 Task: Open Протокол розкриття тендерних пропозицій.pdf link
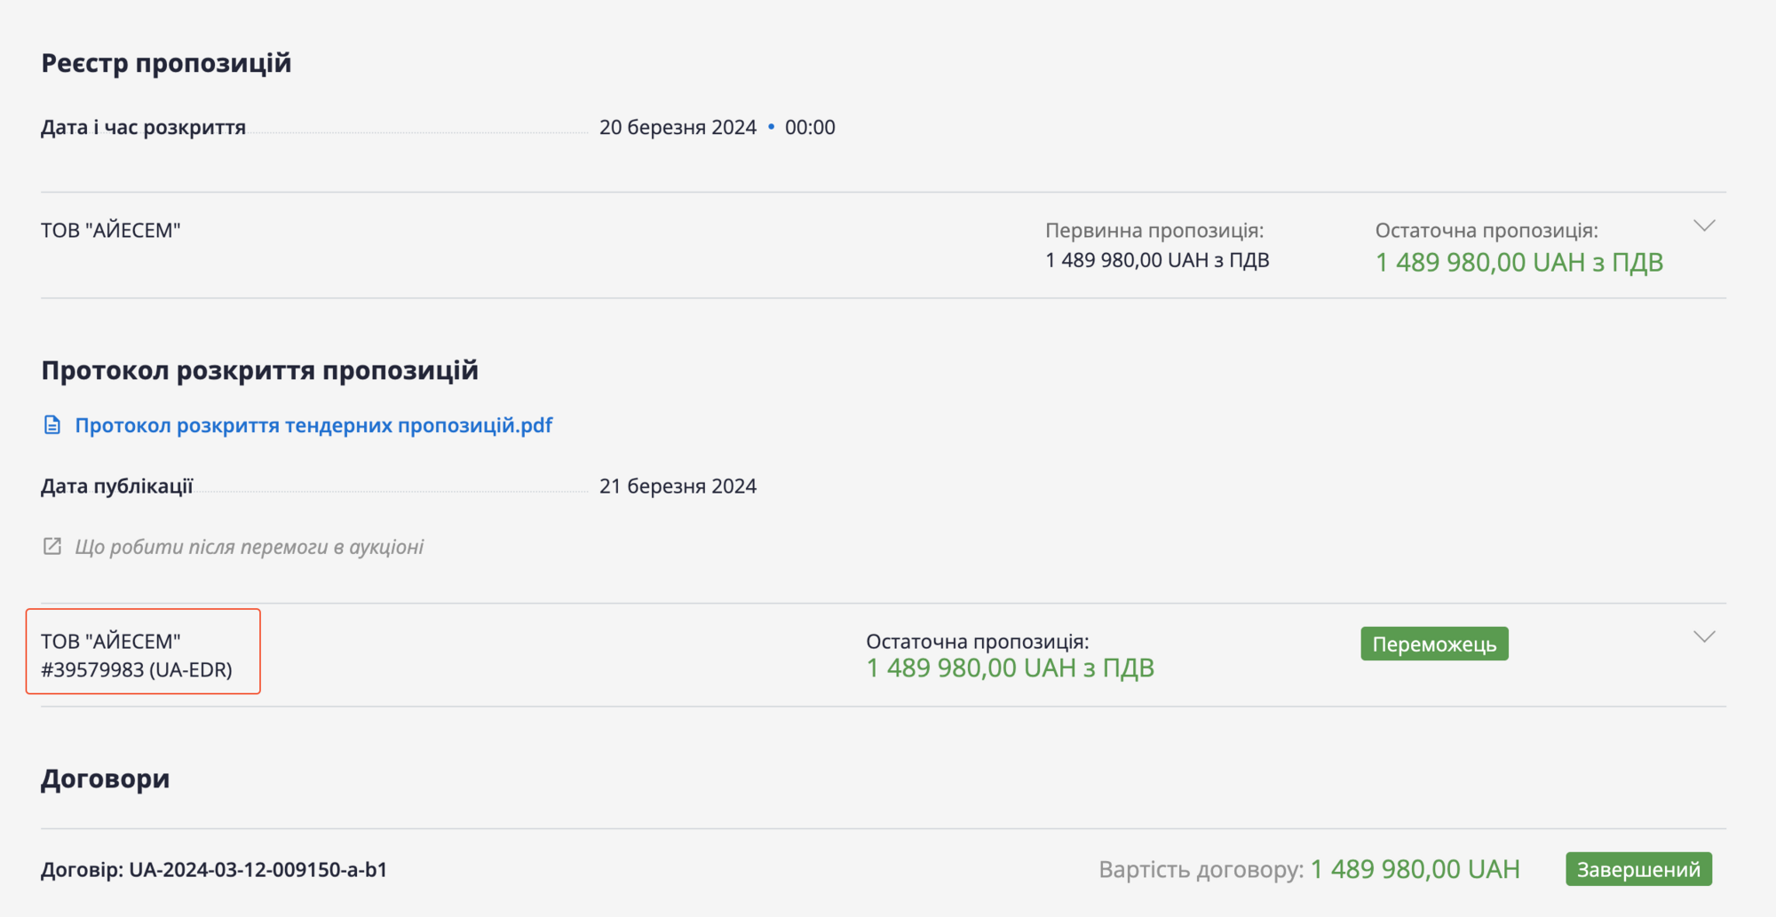(x=313, y=425)
